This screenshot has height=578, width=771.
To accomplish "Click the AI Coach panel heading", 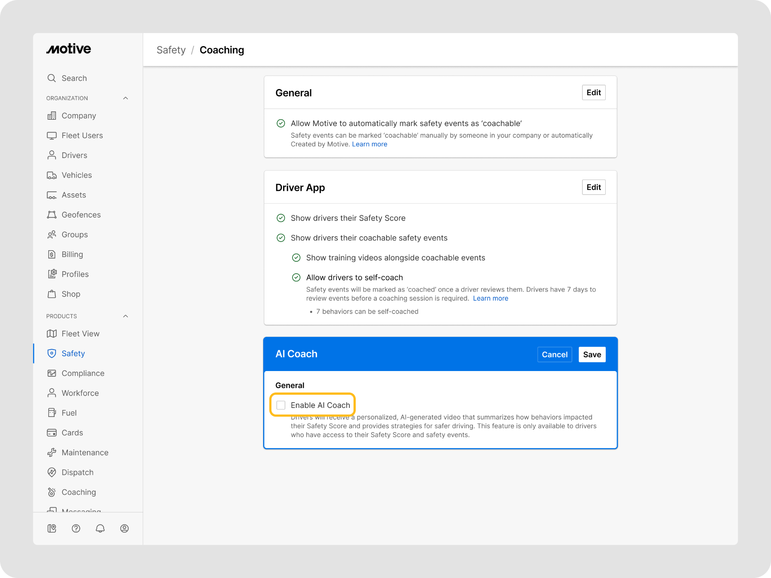I will (296, 354).
